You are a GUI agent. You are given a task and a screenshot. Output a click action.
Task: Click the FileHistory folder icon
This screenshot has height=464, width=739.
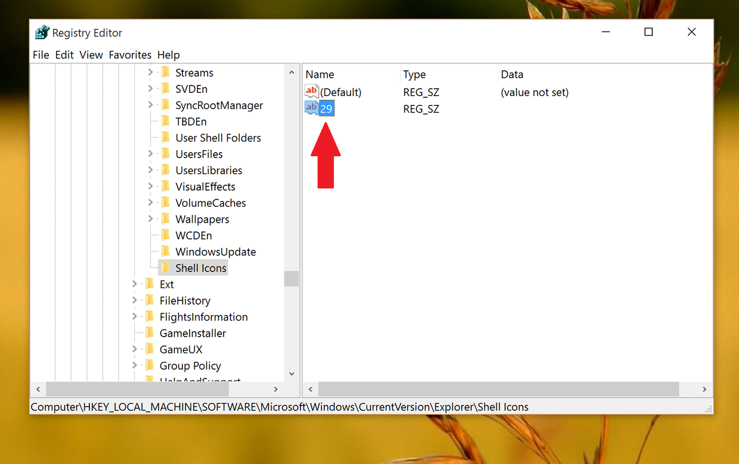[148, 301]
